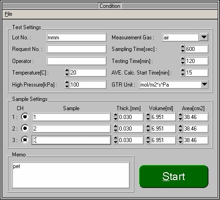
Task: Decrease Testing Time with down arrow
Action: 182,63
